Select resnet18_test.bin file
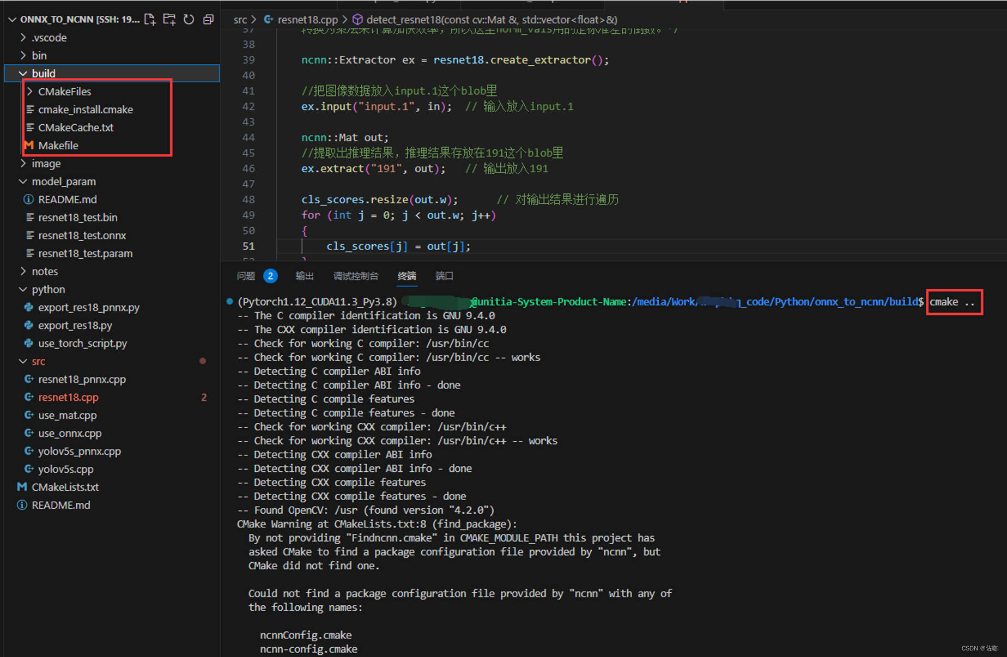 [x=78, y=217]
